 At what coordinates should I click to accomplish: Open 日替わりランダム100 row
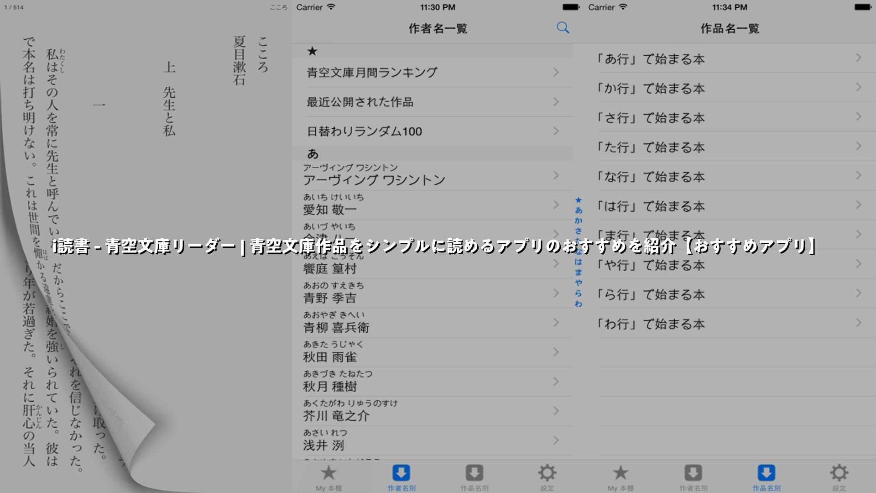coord(433,131)
